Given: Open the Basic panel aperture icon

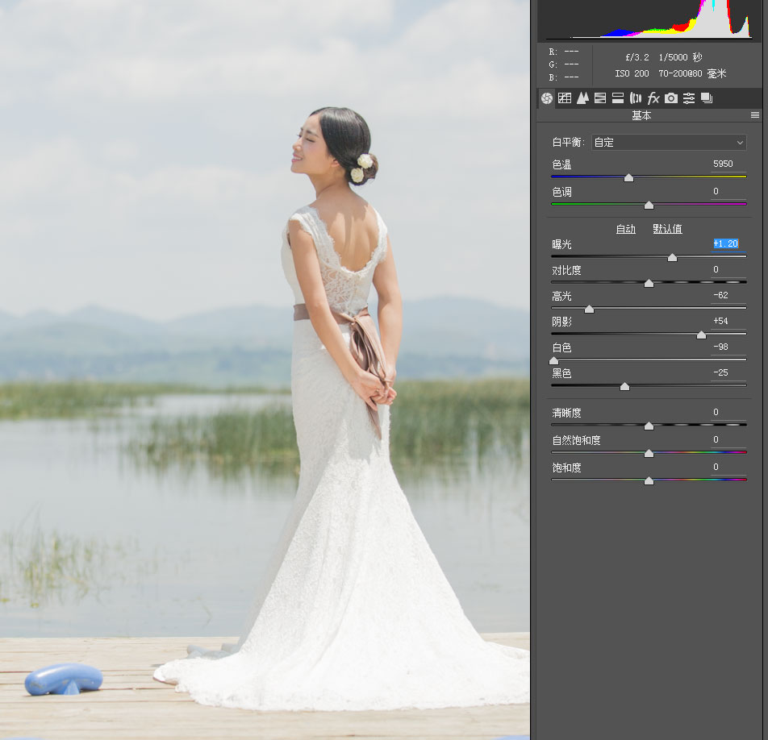Looking at the screenshot, I should tap(547, 98).
